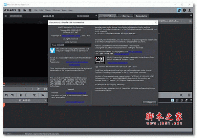Image resolution: width=197 pixels, height=138 pixels.
Task: Open the Qt company link
Action: tap(135, 52)
